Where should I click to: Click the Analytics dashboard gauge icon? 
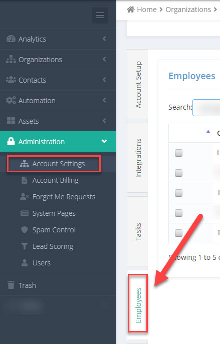click(11, 39)
